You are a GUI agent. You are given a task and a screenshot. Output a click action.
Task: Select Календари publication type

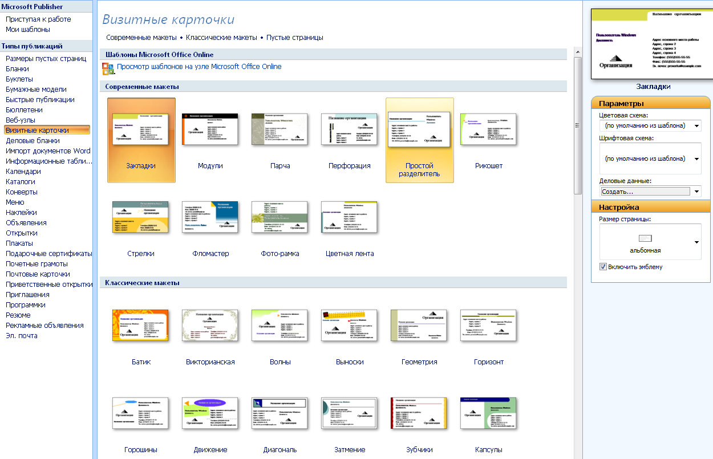(23, 172)
